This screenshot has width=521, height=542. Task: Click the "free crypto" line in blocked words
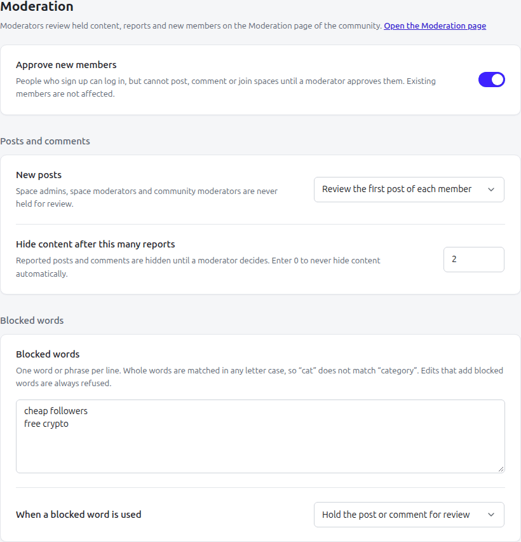[x=46, y=424]
